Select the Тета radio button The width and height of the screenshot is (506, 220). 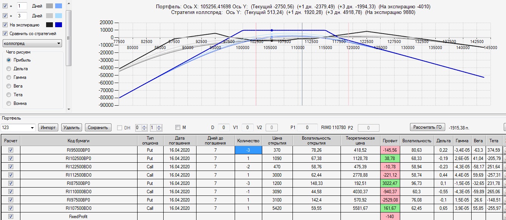pyautogui.click(x=9, y=95)
